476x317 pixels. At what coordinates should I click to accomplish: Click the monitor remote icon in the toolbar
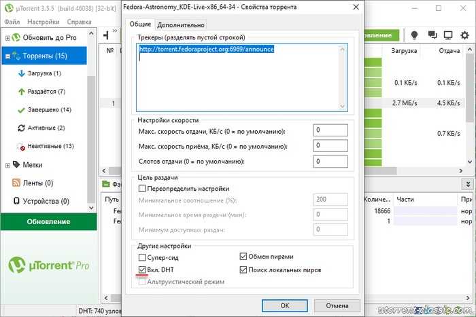pos(448,35)
